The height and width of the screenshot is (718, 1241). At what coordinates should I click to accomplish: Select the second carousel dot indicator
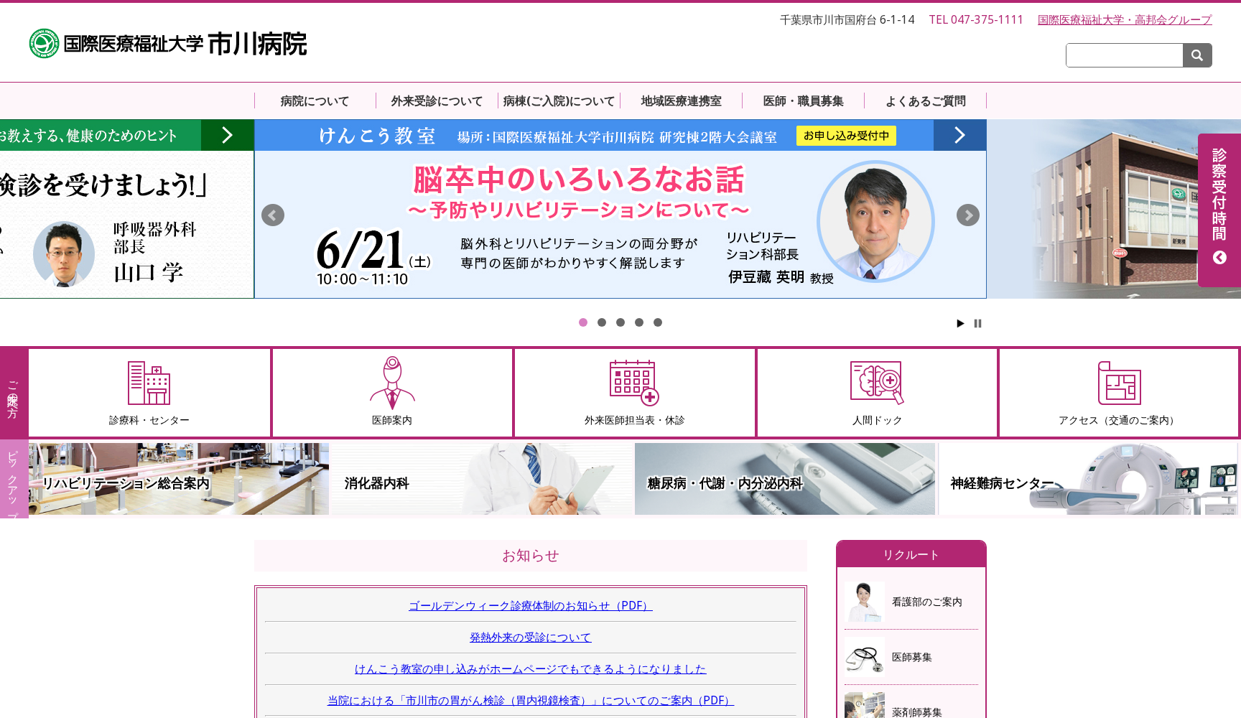[x=602, y=322]
